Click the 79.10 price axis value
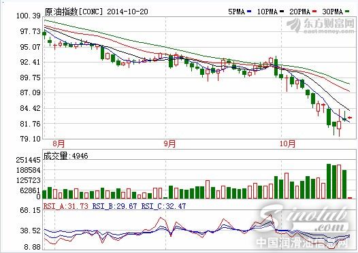358x253 pixels. tap(31, 139)
